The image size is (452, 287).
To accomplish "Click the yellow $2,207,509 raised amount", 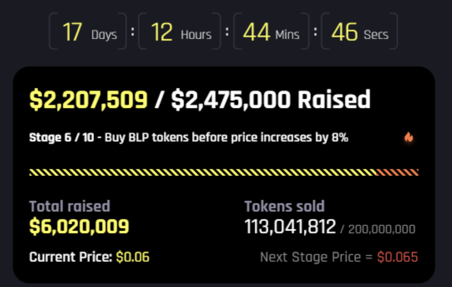I will (x=88, y=99).
